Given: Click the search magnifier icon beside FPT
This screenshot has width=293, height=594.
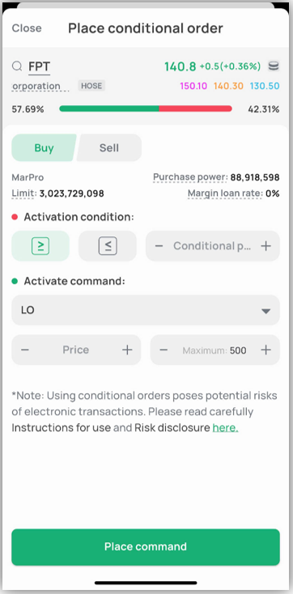Looking at the screenshot, I should 17,66.
